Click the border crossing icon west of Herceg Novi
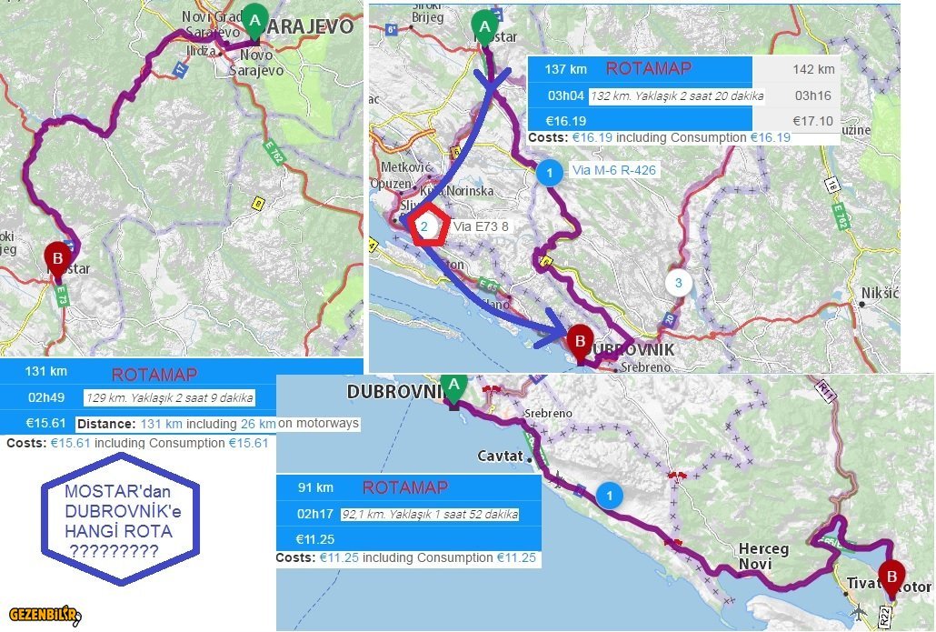 click(x=672, y=543)
